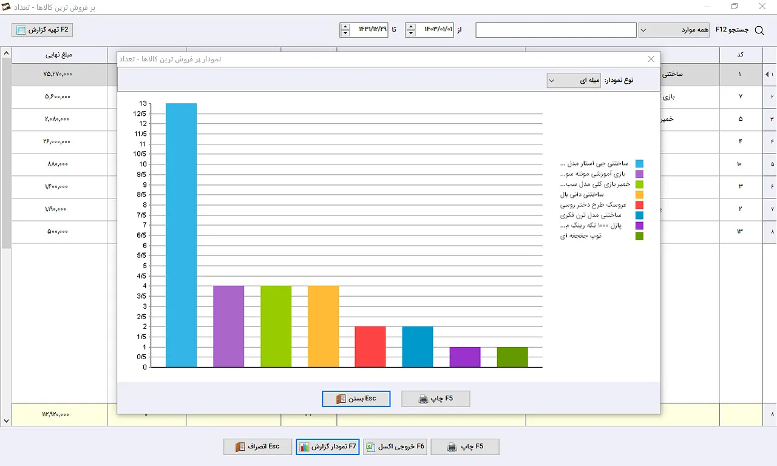
Task: Close the chart dialog with its X
Action: pyautogui.click(x=651, y=59)
